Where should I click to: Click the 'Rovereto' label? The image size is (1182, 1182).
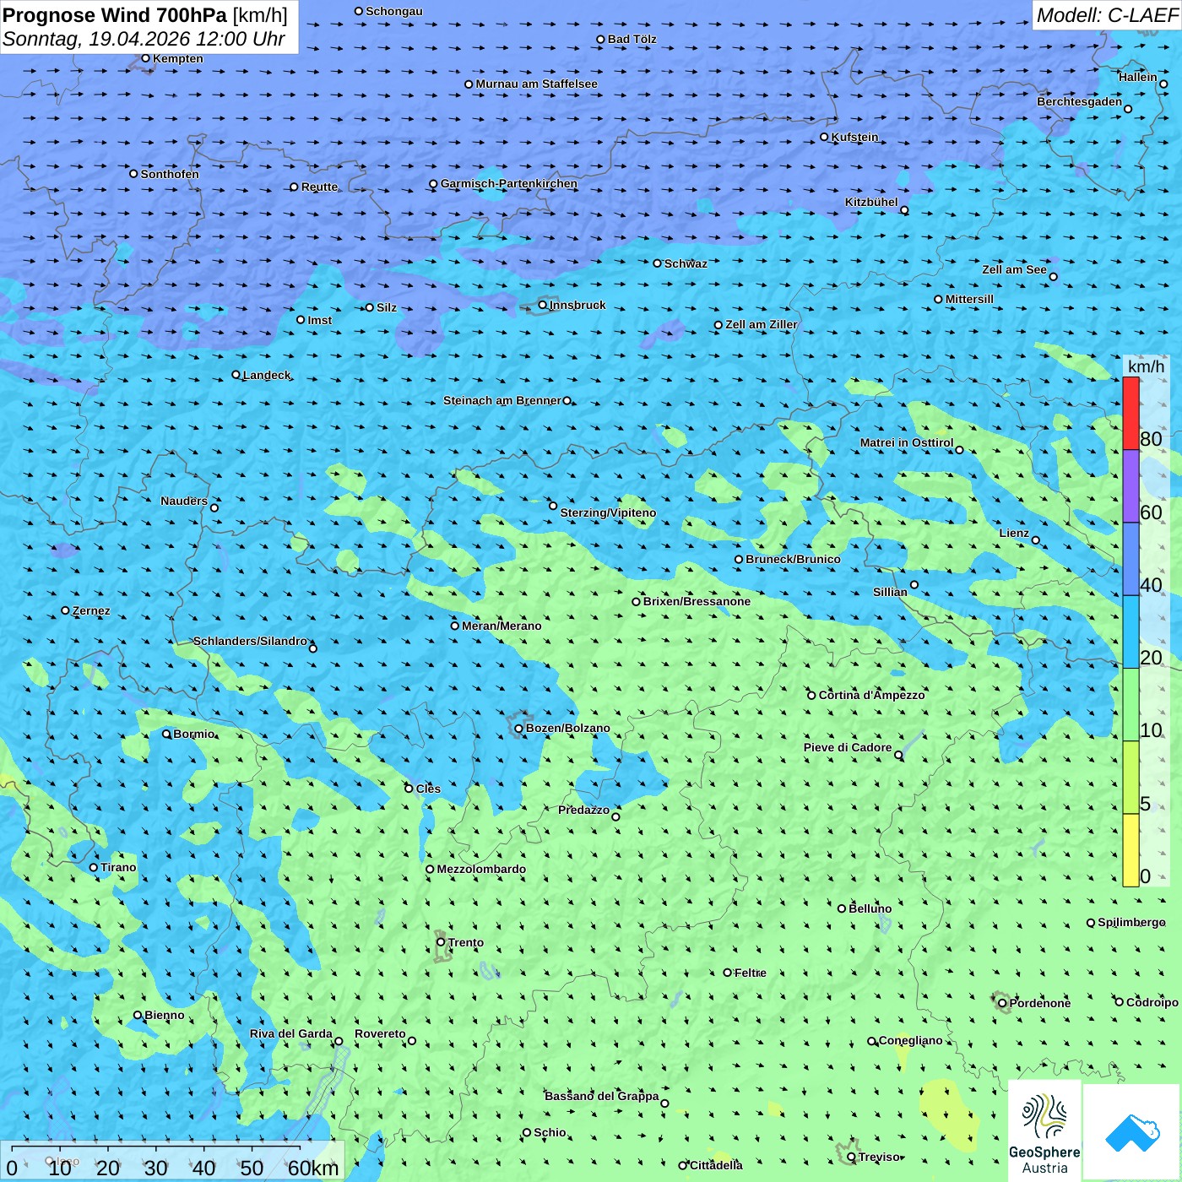click(x=381, y=1033)
